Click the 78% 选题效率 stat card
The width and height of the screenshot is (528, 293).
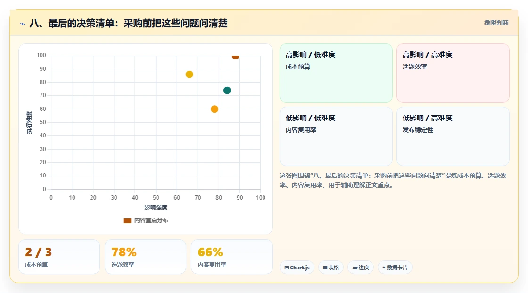[x=146, y=257]
